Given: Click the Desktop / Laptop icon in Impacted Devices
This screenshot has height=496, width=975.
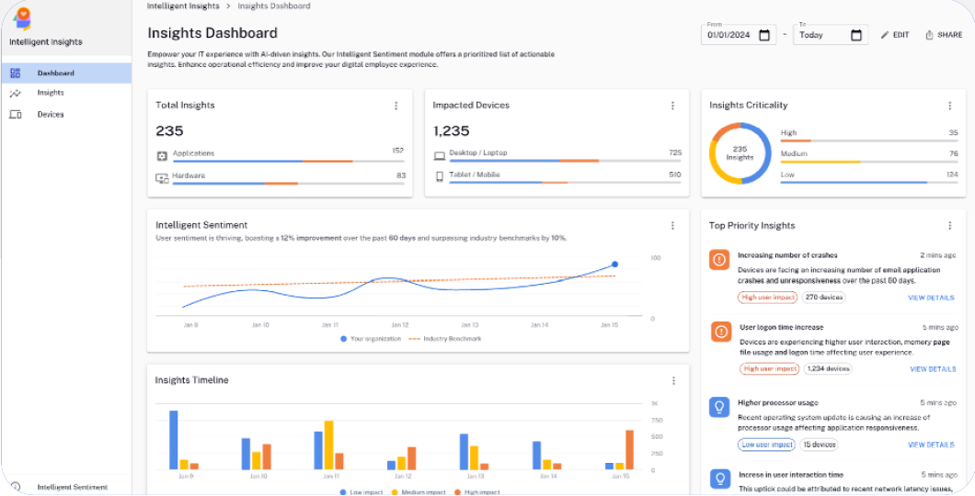Looking at the screenshot, I should (440, 155).
